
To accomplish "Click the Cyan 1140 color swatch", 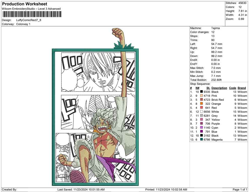I will coord(201,127).
